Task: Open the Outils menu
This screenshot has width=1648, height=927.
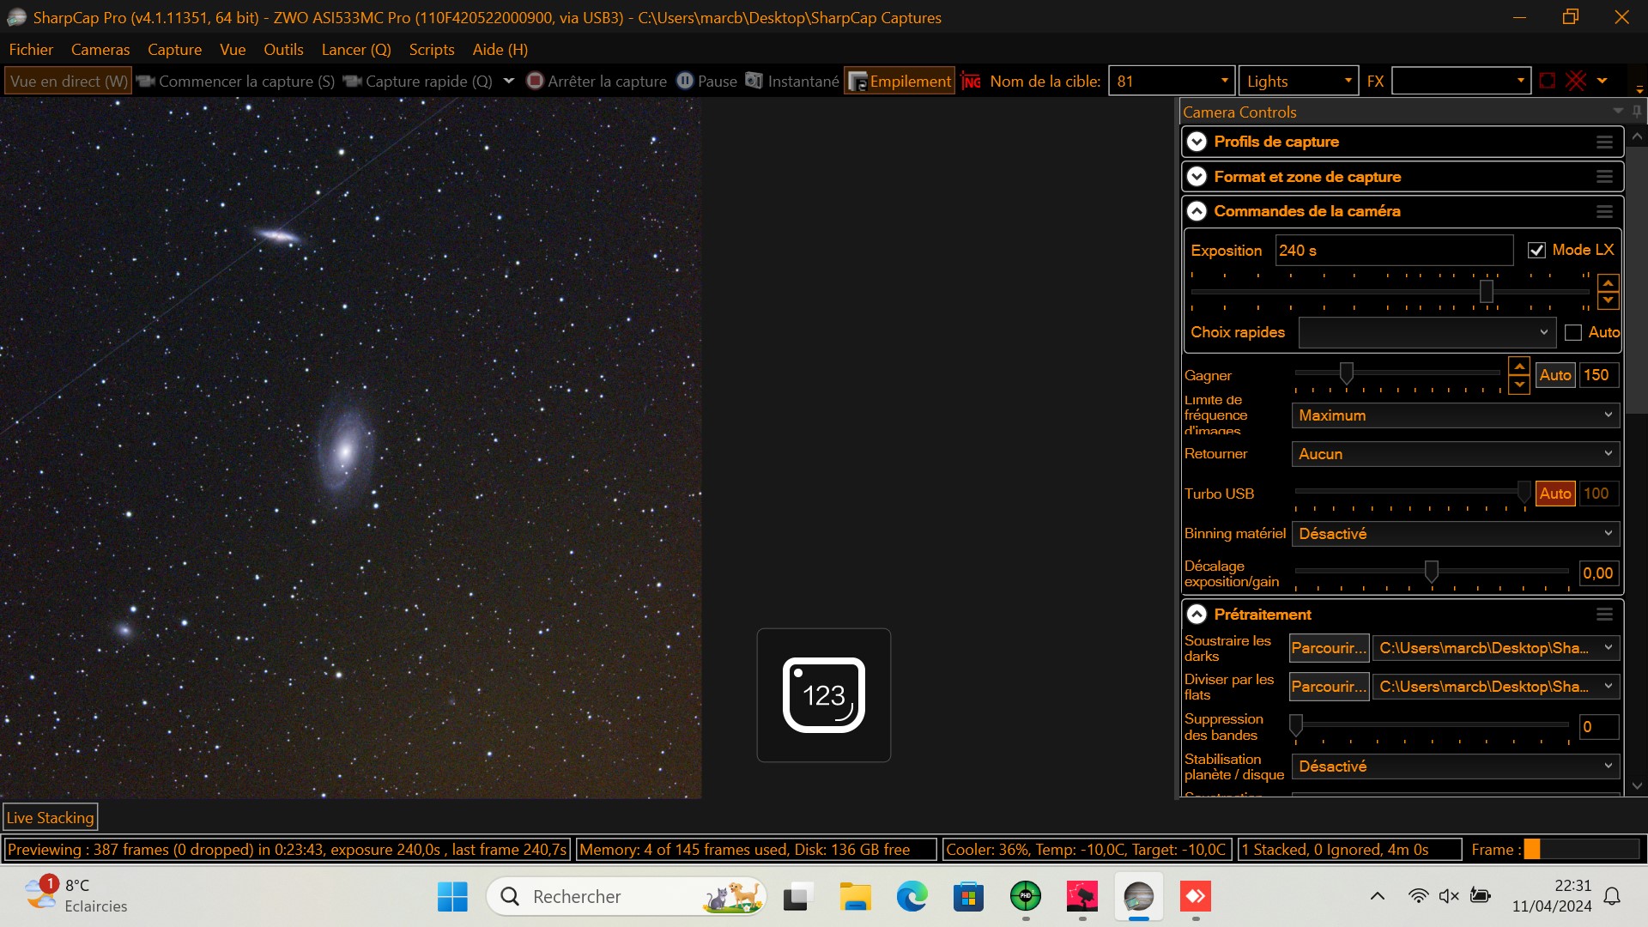Action: [283, 50]
